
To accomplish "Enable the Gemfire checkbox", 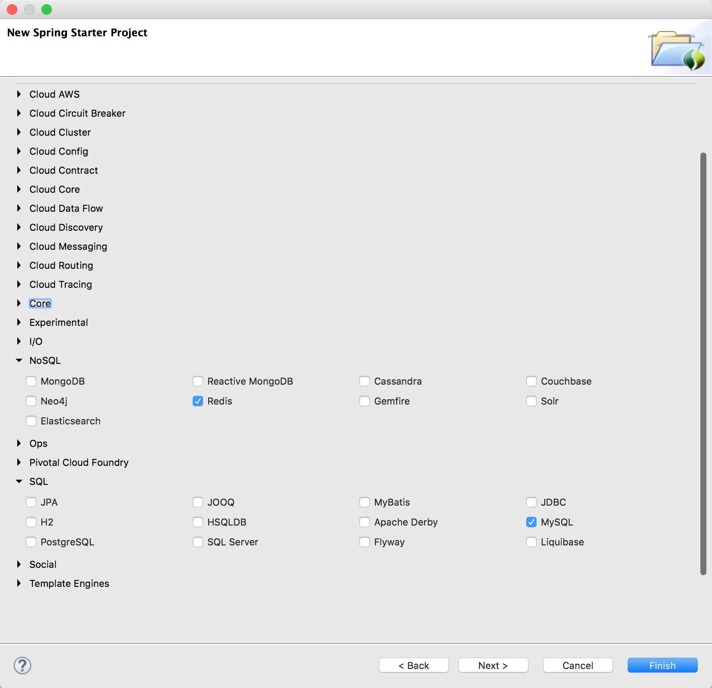I will click(x=365, y=401).
